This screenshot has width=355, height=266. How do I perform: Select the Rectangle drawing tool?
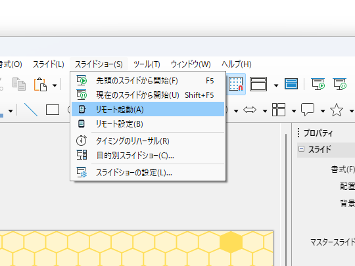[x=53, y=110]
